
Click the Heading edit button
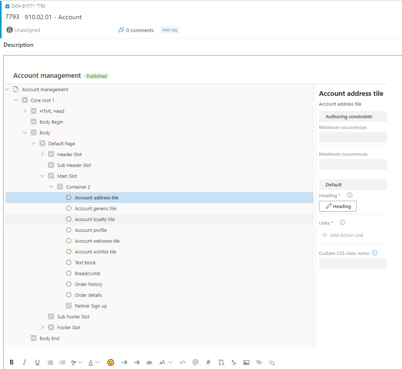338,206
